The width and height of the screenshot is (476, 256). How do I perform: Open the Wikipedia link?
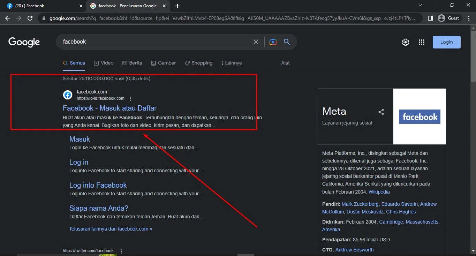coord(379,192)
